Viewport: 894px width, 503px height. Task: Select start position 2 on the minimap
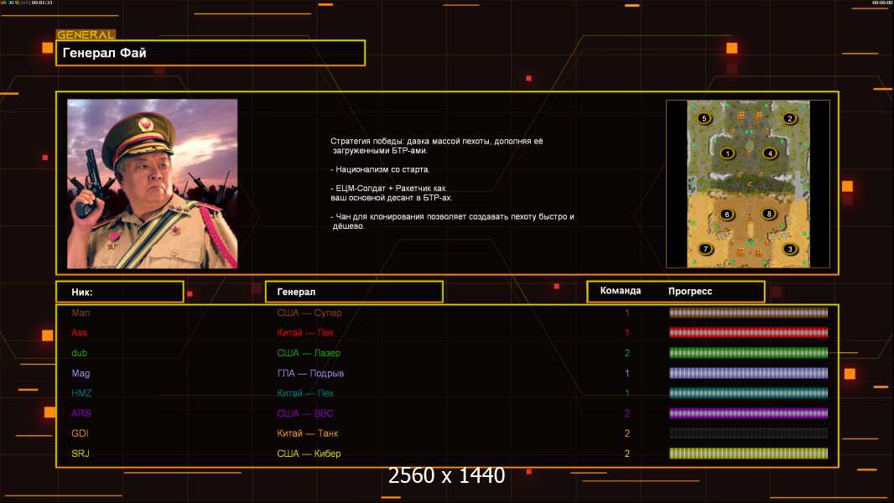789,118
